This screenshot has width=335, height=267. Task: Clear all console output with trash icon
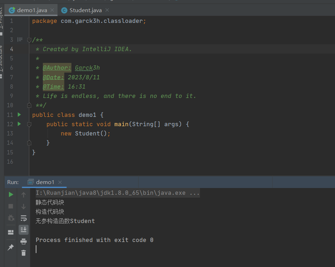[24, 253]
